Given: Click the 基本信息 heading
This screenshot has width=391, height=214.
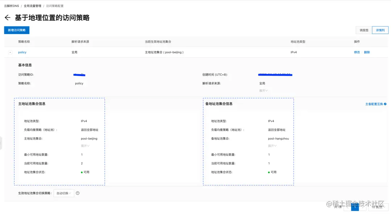Looking at the screenshot, I should (x=25, y=65).
